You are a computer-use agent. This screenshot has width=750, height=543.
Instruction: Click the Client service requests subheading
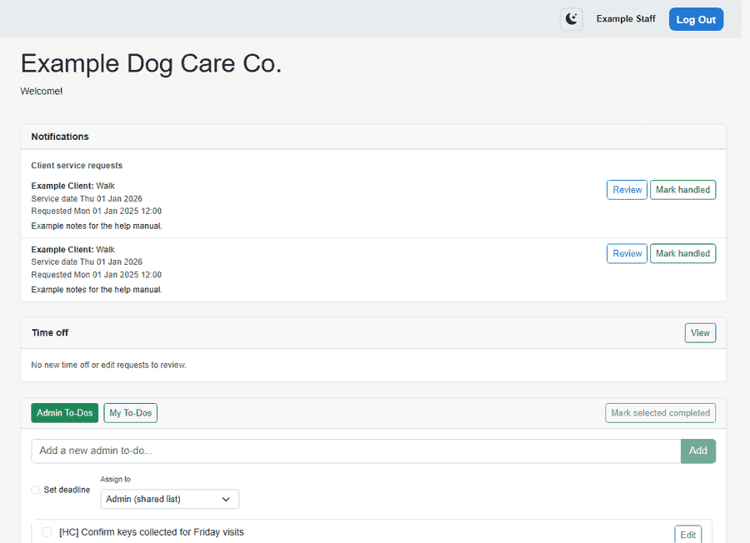(77, 166)
